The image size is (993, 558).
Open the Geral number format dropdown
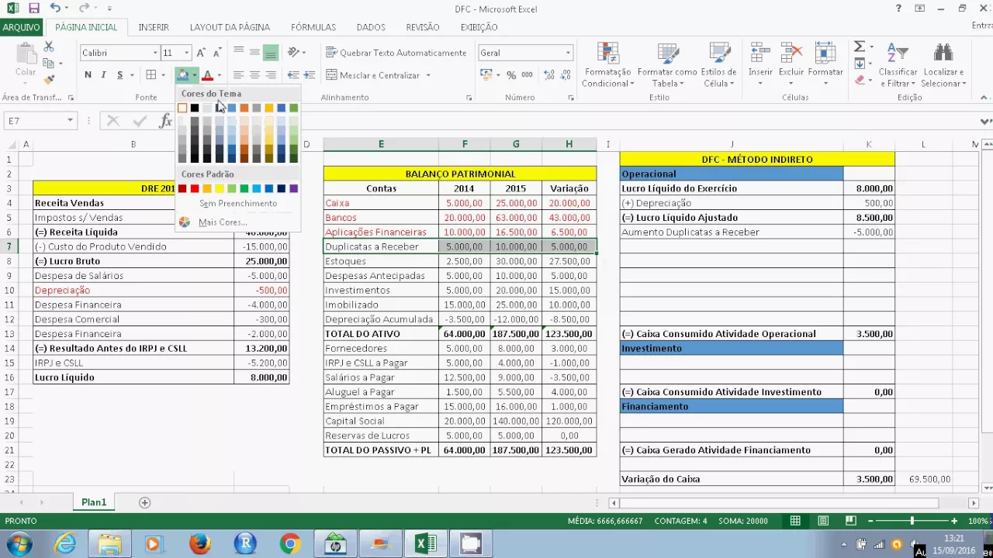pyautogui.click(x=568, y=53)
